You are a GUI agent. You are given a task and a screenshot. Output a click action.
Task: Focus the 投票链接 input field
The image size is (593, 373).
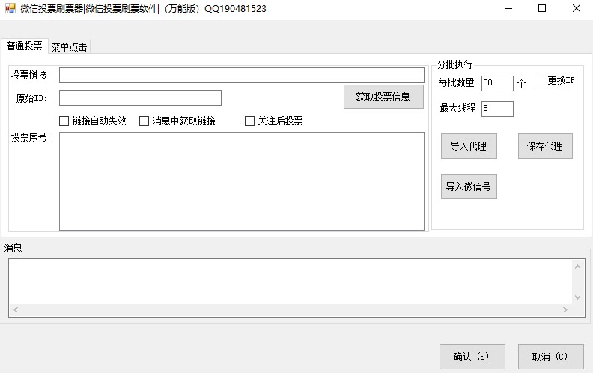tap(242, 76)
